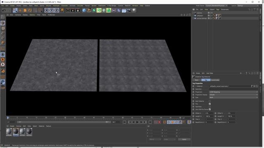This screenshot has height=148, width=264.
Task: Click the orange S icon in left palette
Action: tap(3, 59)
